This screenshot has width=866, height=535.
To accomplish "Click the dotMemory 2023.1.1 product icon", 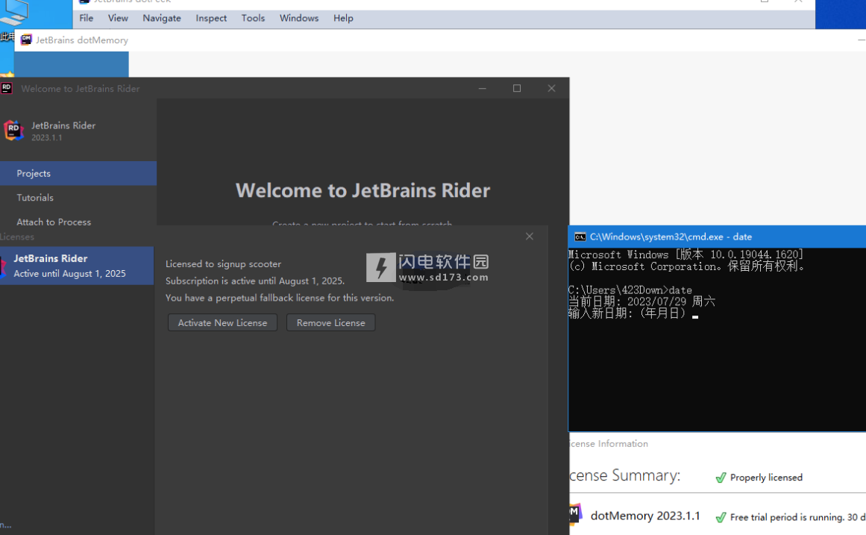I will [575, 514].
